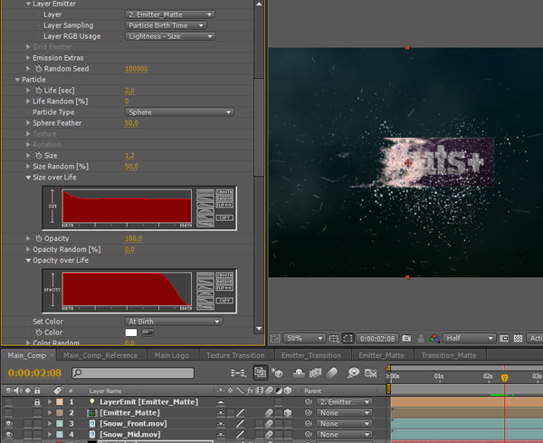543x443 pixels.
Task: Click the Copy button in Opacity over Life
Action: click(x=225, y=301)
